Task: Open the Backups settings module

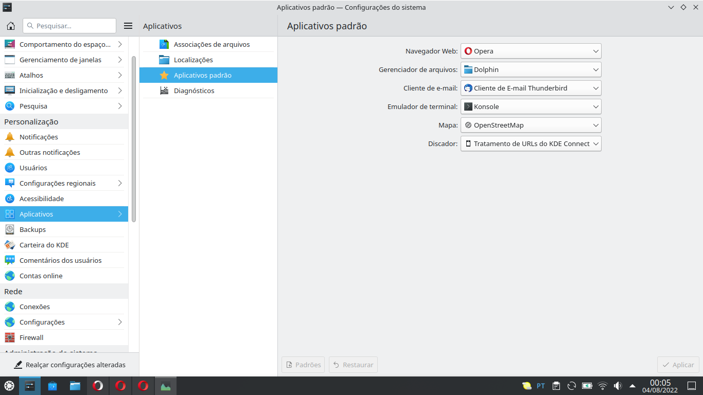Action: [64, 229]
